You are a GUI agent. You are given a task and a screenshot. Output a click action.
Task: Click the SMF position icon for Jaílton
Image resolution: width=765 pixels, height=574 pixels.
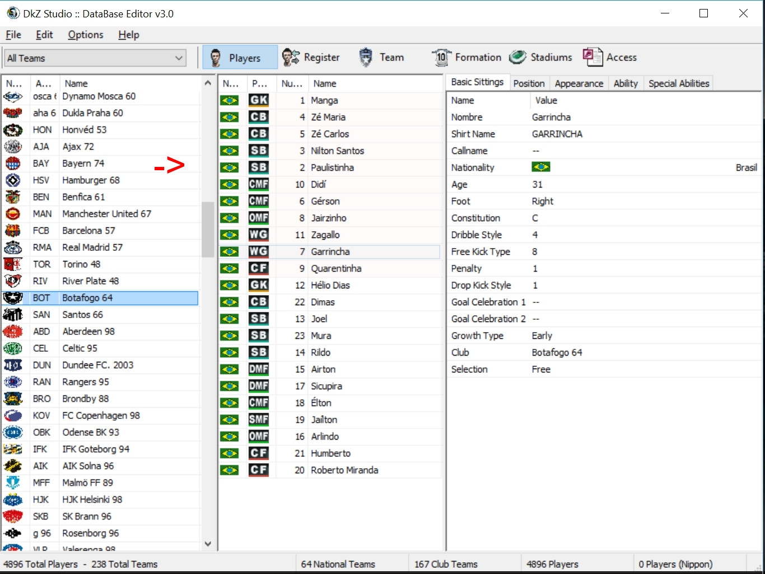pos(259,419)
